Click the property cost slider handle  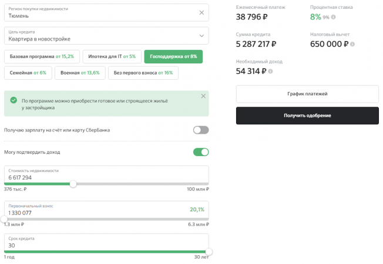(x=73, y=184)
